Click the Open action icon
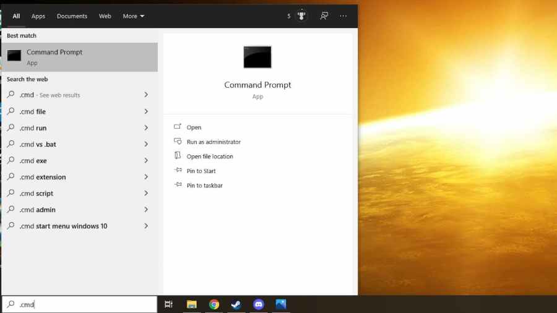The height and width of the screenshot is (313, 557). click(x=178, y=126)
